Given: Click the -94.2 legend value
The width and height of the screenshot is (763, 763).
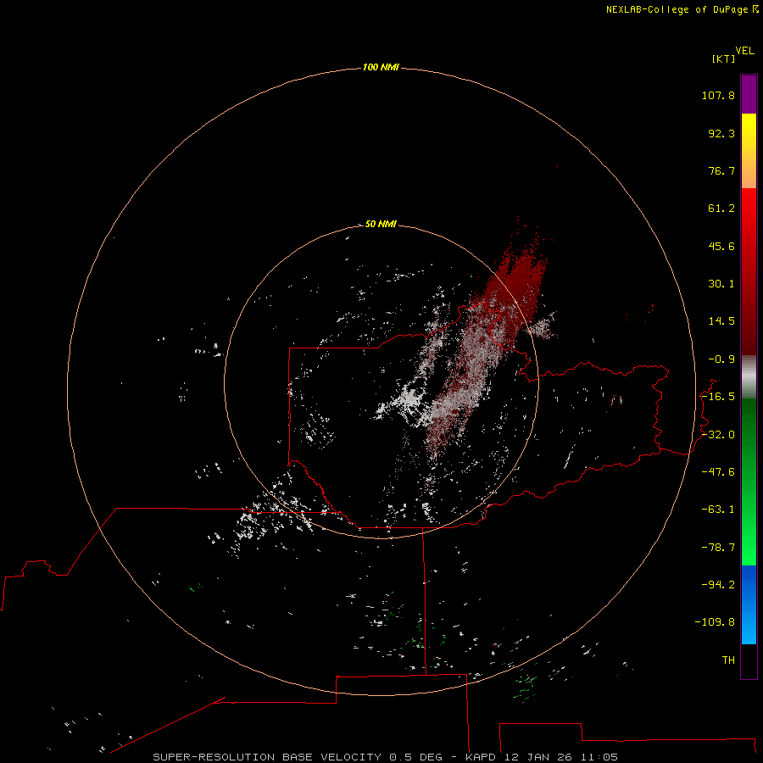Looking at the screenshot, I should [718, 585].
